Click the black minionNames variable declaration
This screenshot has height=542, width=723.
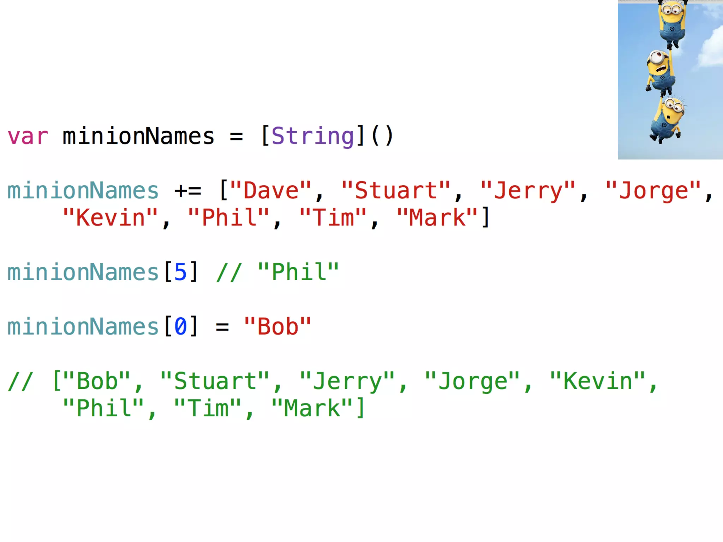pos(138,136)
